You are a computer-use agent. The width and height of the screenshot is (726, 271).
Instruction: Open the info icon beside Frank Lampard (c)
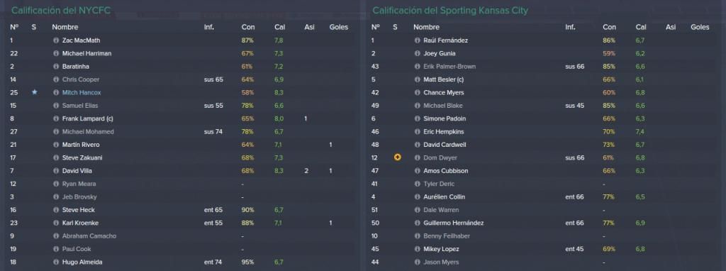(56, 118)
